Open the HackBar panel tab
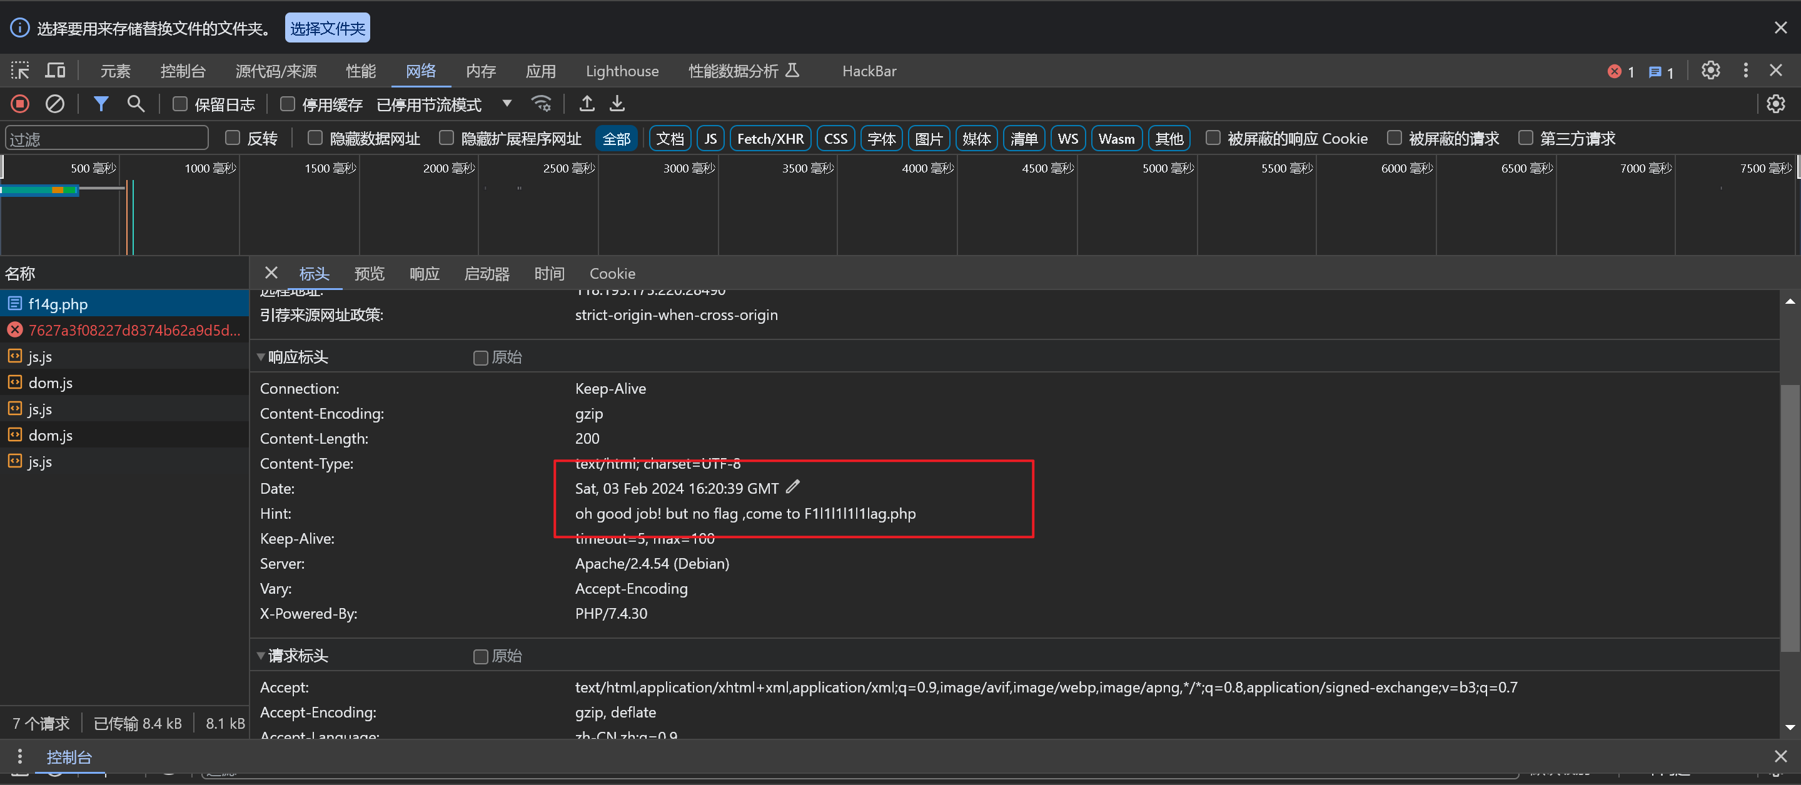 point(869,71)
